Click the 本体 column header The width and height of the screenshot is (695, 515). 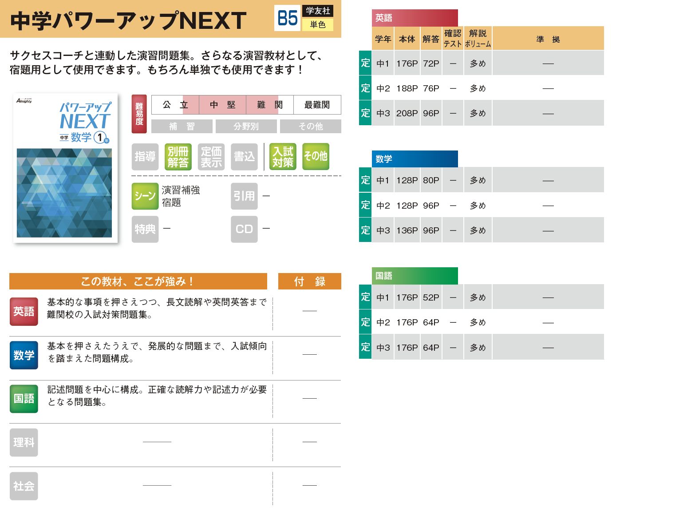407,39
